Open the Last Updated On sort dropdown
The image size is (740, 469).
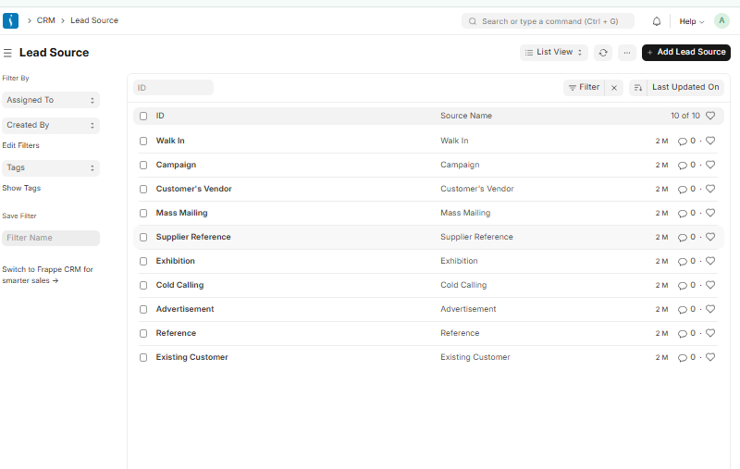pyautogui.click(x=685, y=87)
